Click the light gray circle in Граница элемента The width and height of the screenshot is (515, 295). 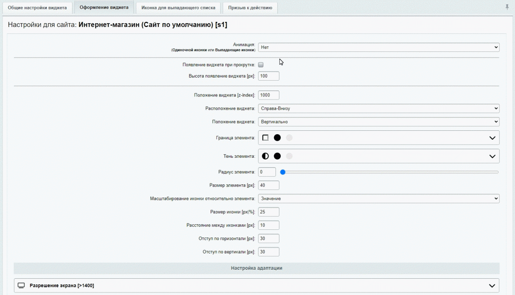click(289, 138)
